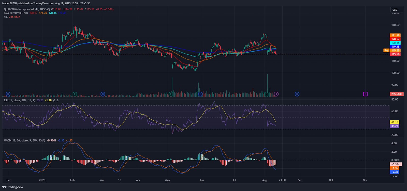Viewport: 407px width, 191px height.
Task: Click the May label on time axis
Action: pyautogui.click(x=167, y=180)
